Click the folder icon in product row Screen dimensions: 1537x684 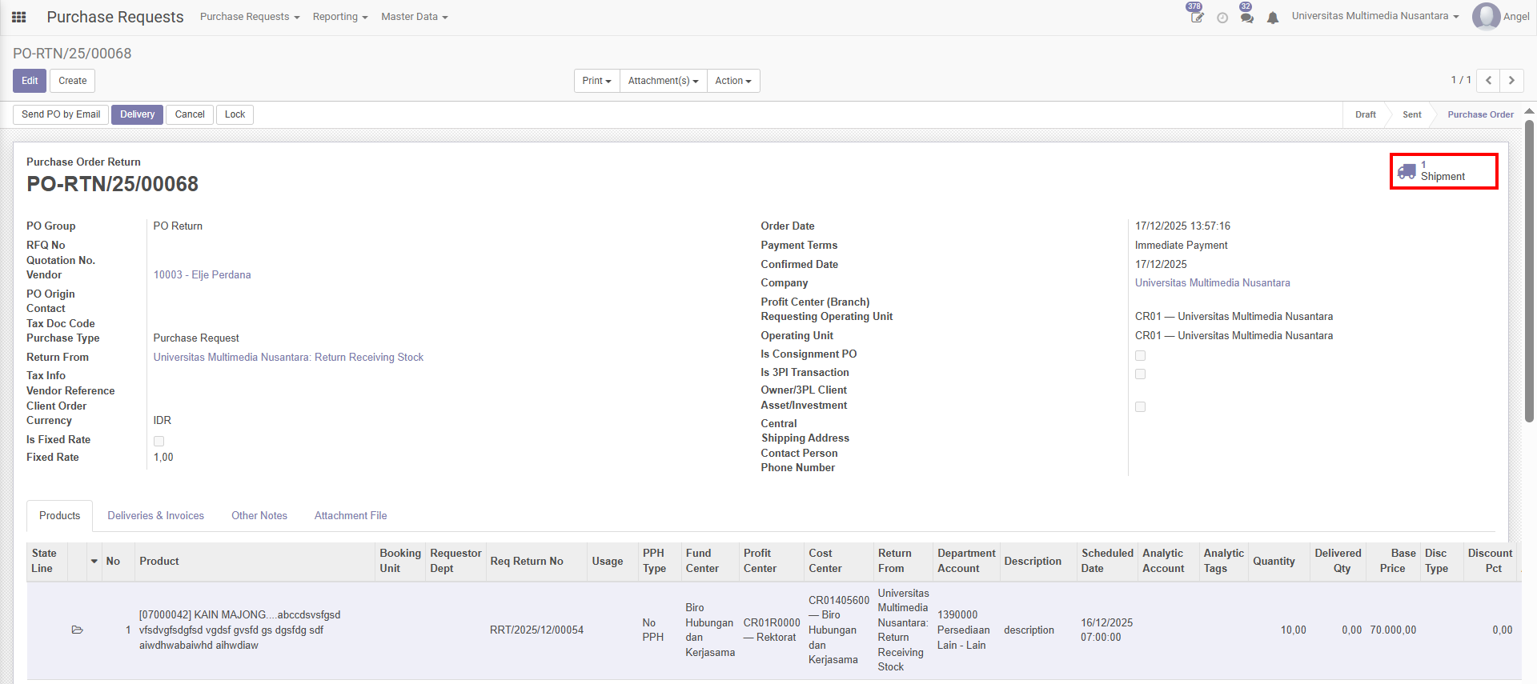(78, 630)
